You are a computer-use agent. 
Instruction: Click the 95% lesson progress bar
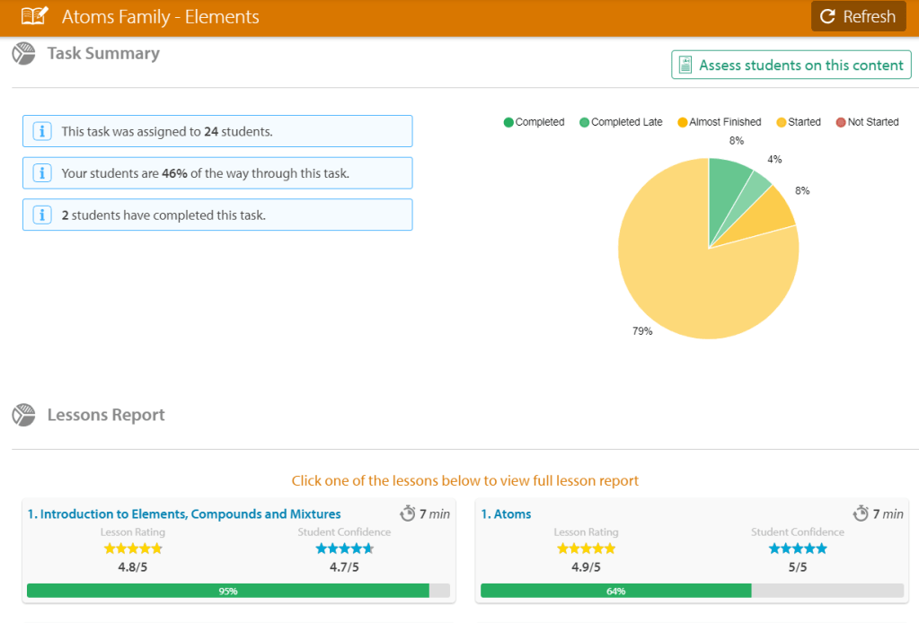228,591
